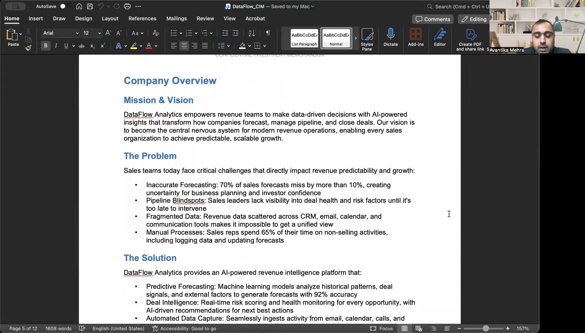Switch to the Design tab
This screenshot has height=333, width=585.
click(84, 19)
